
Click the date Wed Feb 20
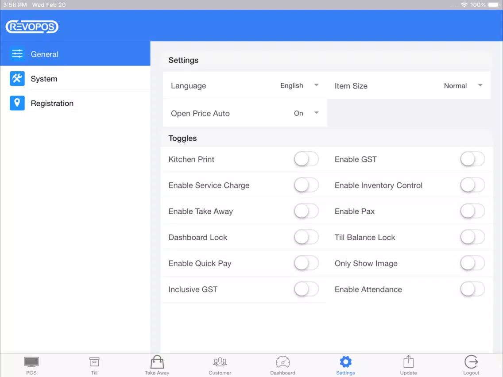coord(49,5)
